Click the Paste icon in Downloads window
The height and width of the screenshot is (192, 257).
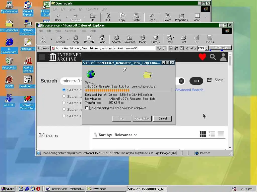[x=136, y=17]
